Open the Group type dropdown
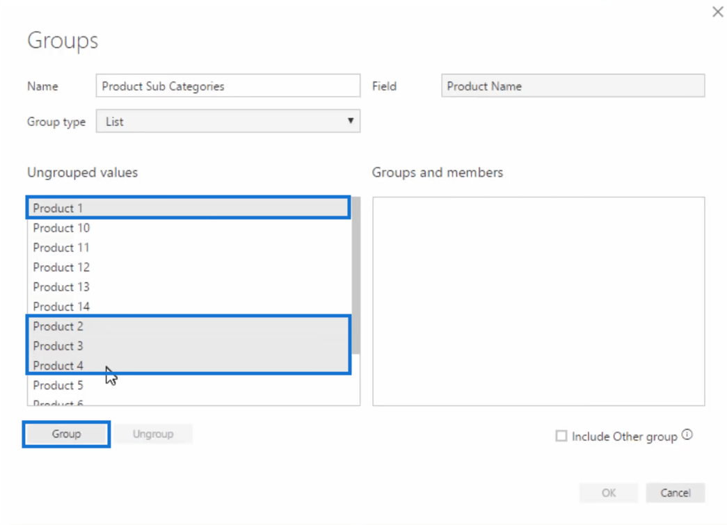Viewport: 727px width, 525px height. [x=227, y=122]
